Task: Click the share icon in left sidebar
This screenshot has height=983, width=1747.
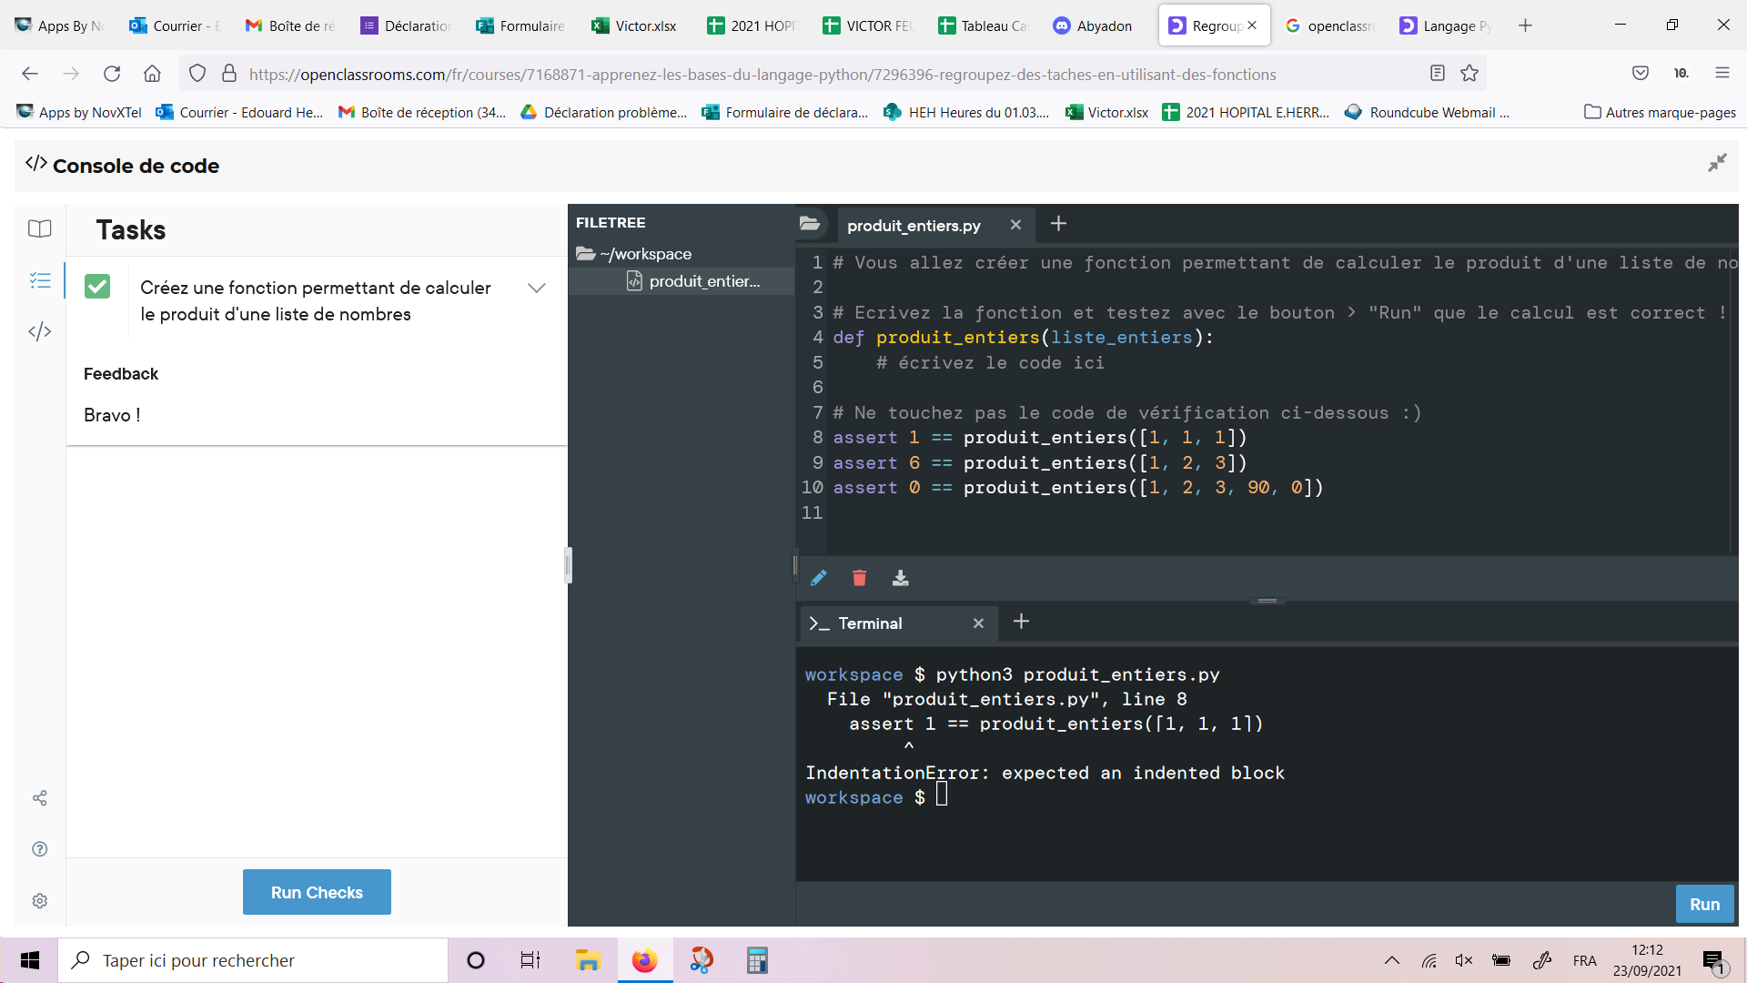Action: click(40, 796)
